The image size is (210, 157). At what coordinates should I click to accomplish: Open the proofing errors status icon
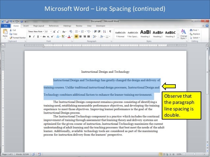pyautogui.click(x=33, y=154)
